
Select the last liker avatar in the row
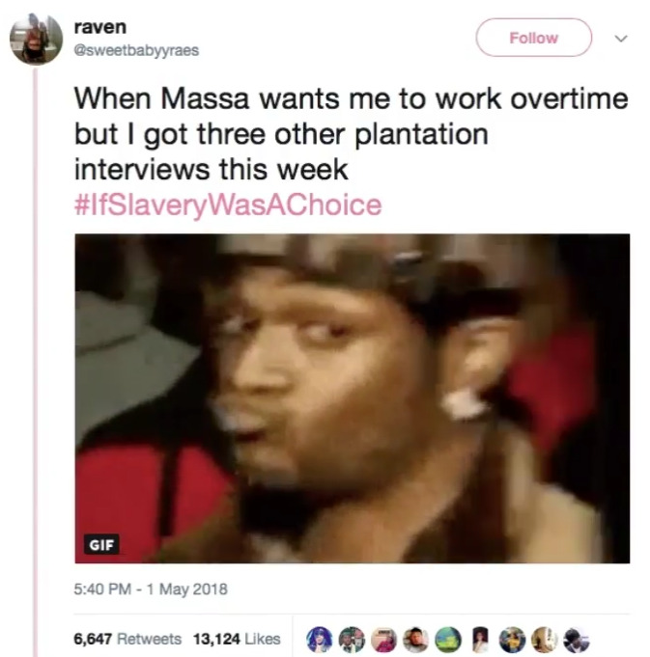[577, 640]
